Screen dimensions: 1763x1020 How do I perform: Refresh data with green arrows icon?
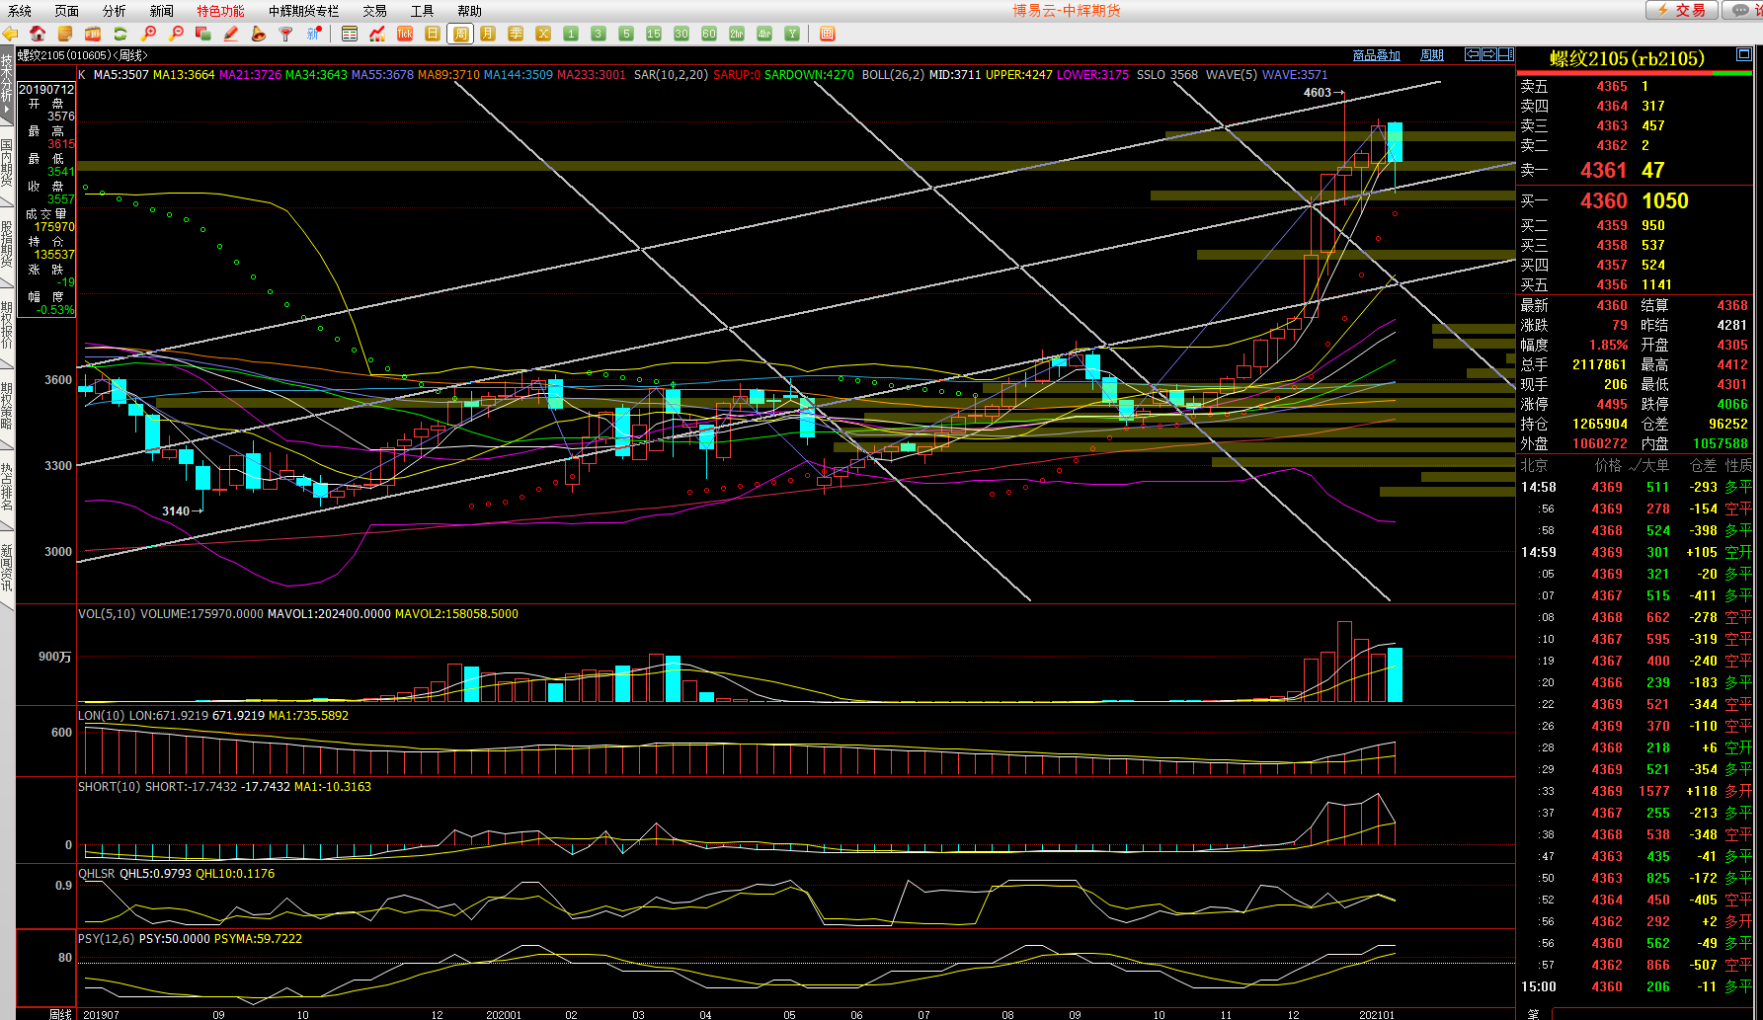click(x=120, y=34)
